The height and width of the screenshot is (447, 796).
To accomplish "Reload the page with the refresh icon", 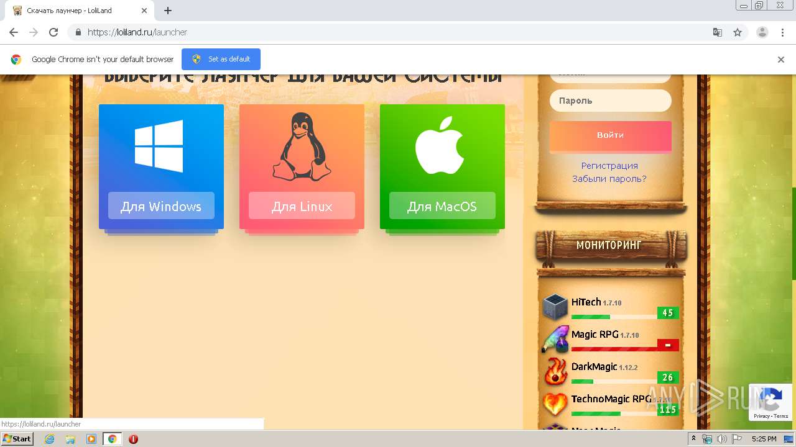I will (x=53, y=32).
